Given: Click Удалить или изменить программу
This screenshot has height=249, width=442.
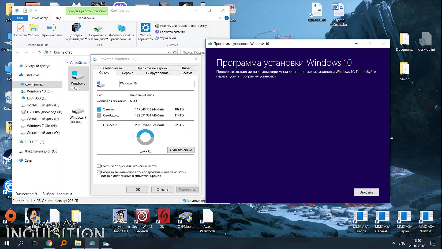Looking at the screenshot, I should pyautogui.click(x=181, y=26).
